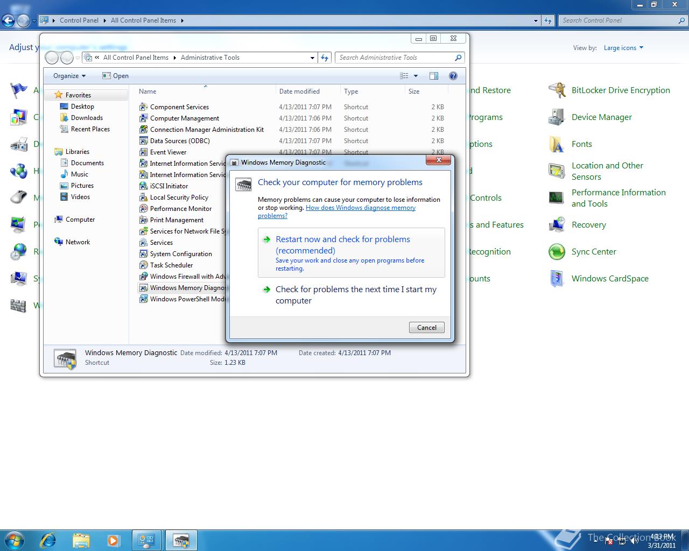The image size is (689, 551).
Task: Open BitLocker Drive Encryption icon
Action: 557,90
